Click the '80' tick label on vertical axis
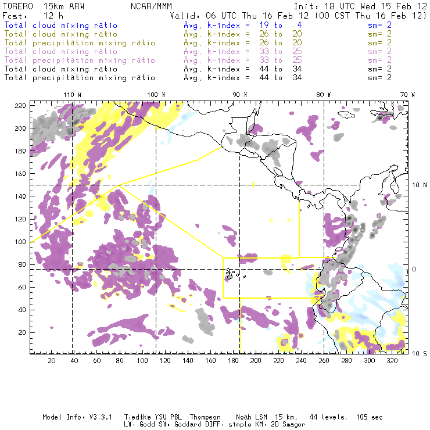This screenshot has width=430, height=430. pyautogui.click(x=22, y=264)
